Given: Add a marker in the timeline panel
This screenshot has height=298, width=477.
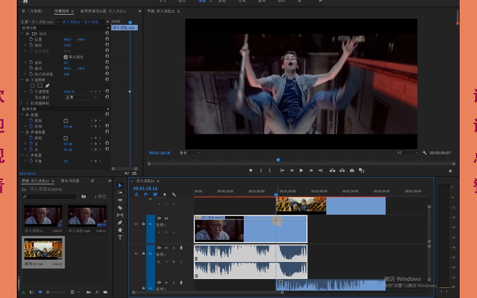Looking at the screenshot, I should 165,195.
